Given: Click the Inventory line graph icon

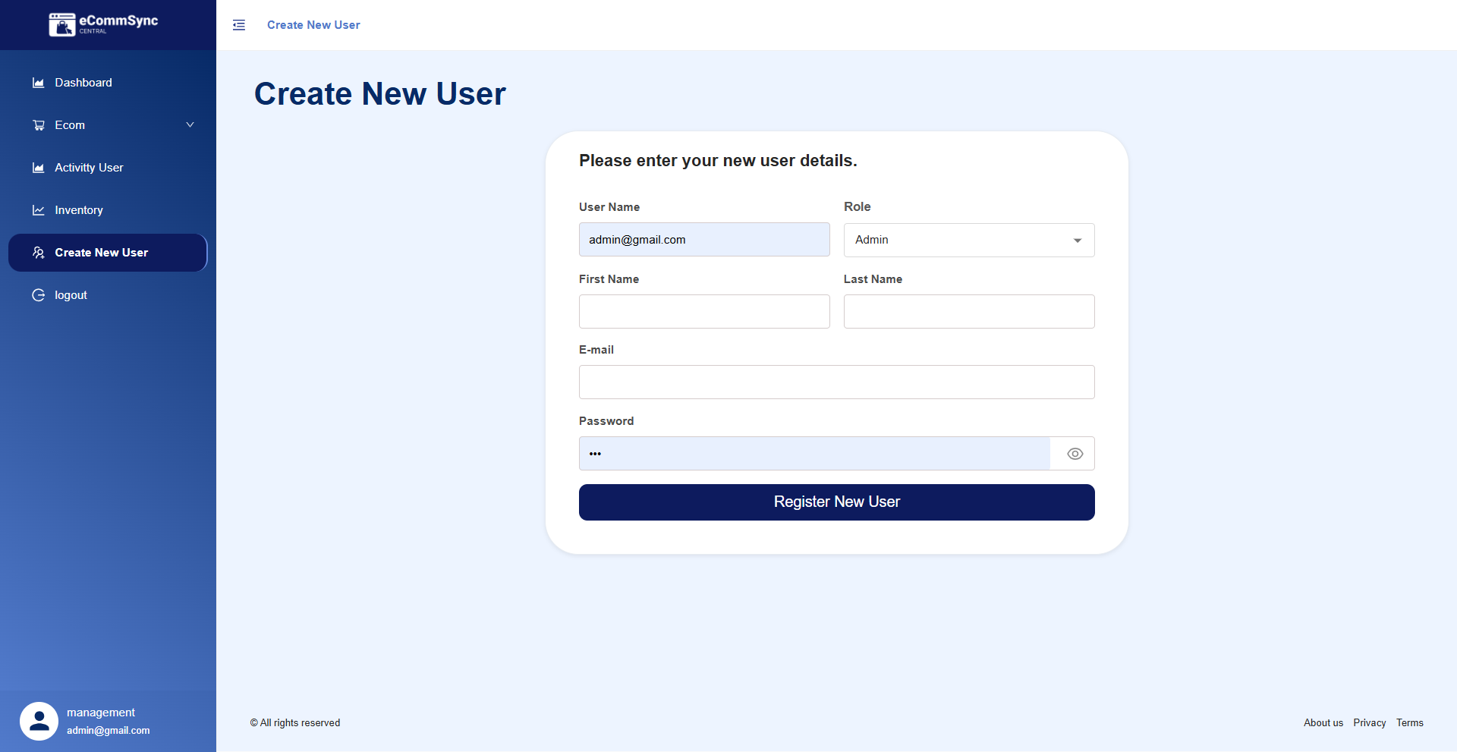Looking at the screenshot, I should (x=39, y=210).
